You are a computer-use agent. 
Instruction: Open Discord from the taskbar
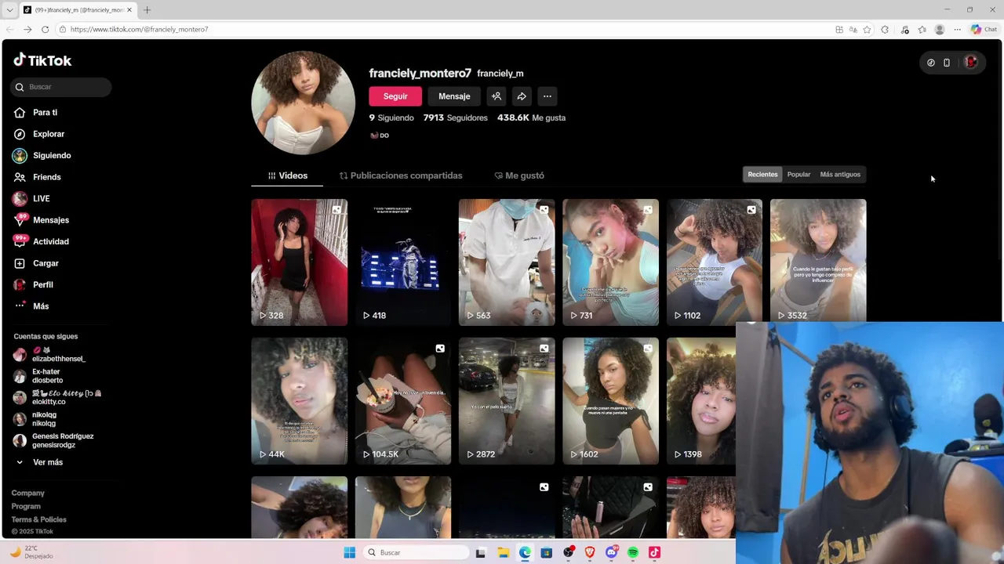click(x=612, y=552)
